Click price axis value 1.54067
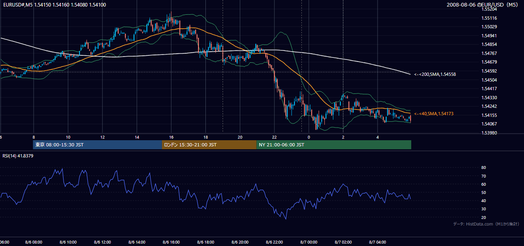The width and height of the screenshot is (524, 246). (490, 124)
